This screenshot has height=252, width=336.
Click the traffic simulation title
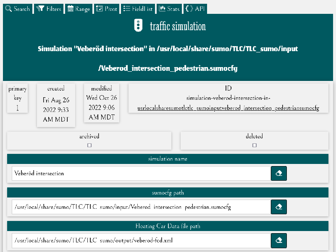coord(178,26)
